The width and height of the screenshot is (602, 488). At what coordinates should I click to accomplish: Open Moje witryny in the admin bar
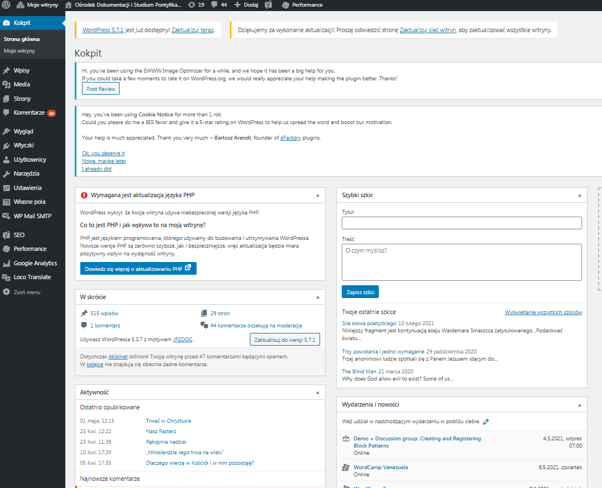[x=37, y=5]
